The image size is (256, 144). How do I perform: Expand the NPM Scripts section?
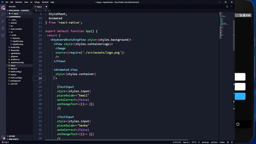(19, 139)
